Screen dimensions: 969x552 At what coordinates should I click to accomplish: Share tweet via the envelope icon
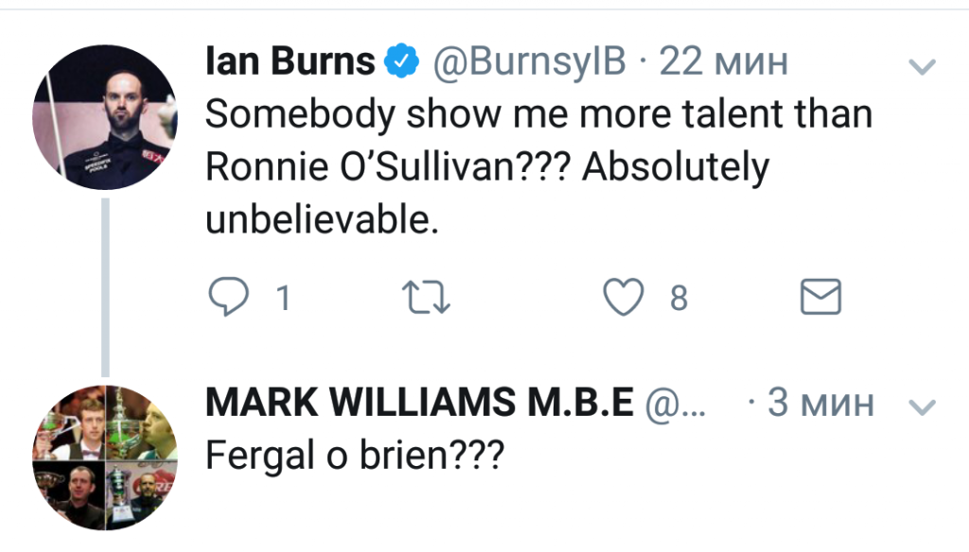pyautogui.click(x=820, y=299)
